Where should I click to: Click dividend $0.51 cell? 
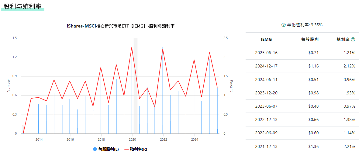click(x=313, y=80)
